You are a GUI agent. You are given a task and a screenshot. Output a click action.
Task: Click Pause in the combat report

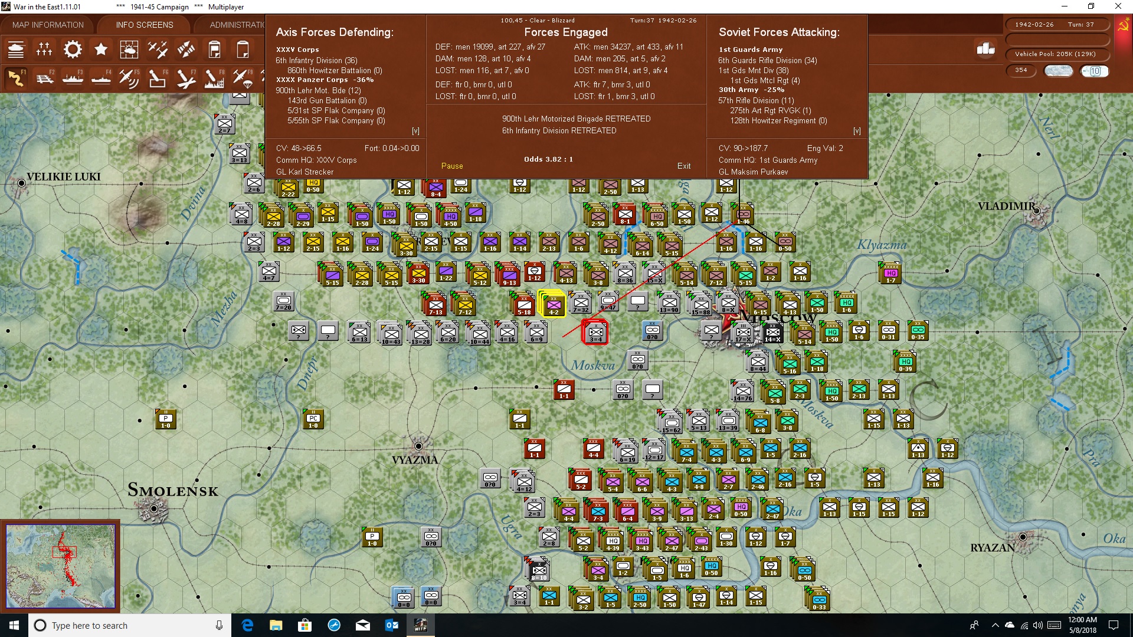click(452, 166)
